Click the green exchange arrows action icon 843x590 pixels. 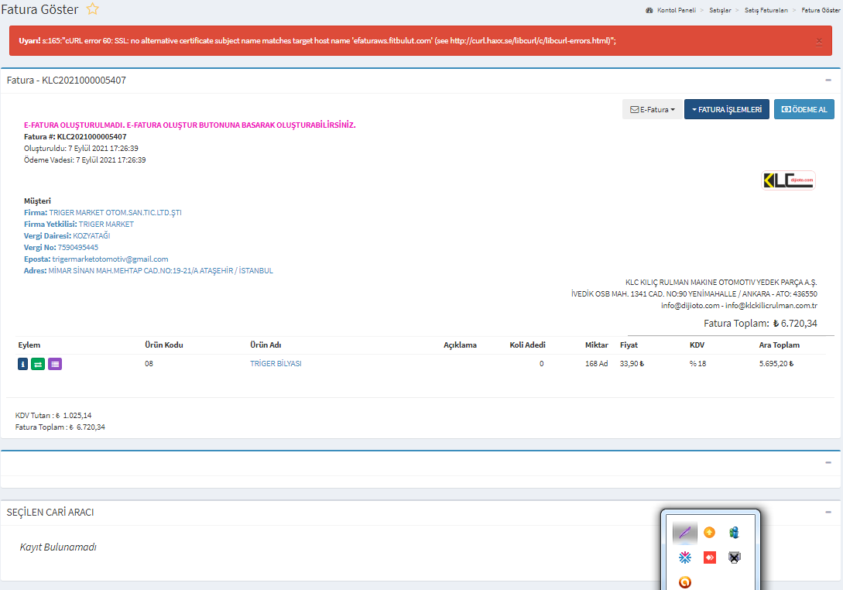[x=38, y=364]
